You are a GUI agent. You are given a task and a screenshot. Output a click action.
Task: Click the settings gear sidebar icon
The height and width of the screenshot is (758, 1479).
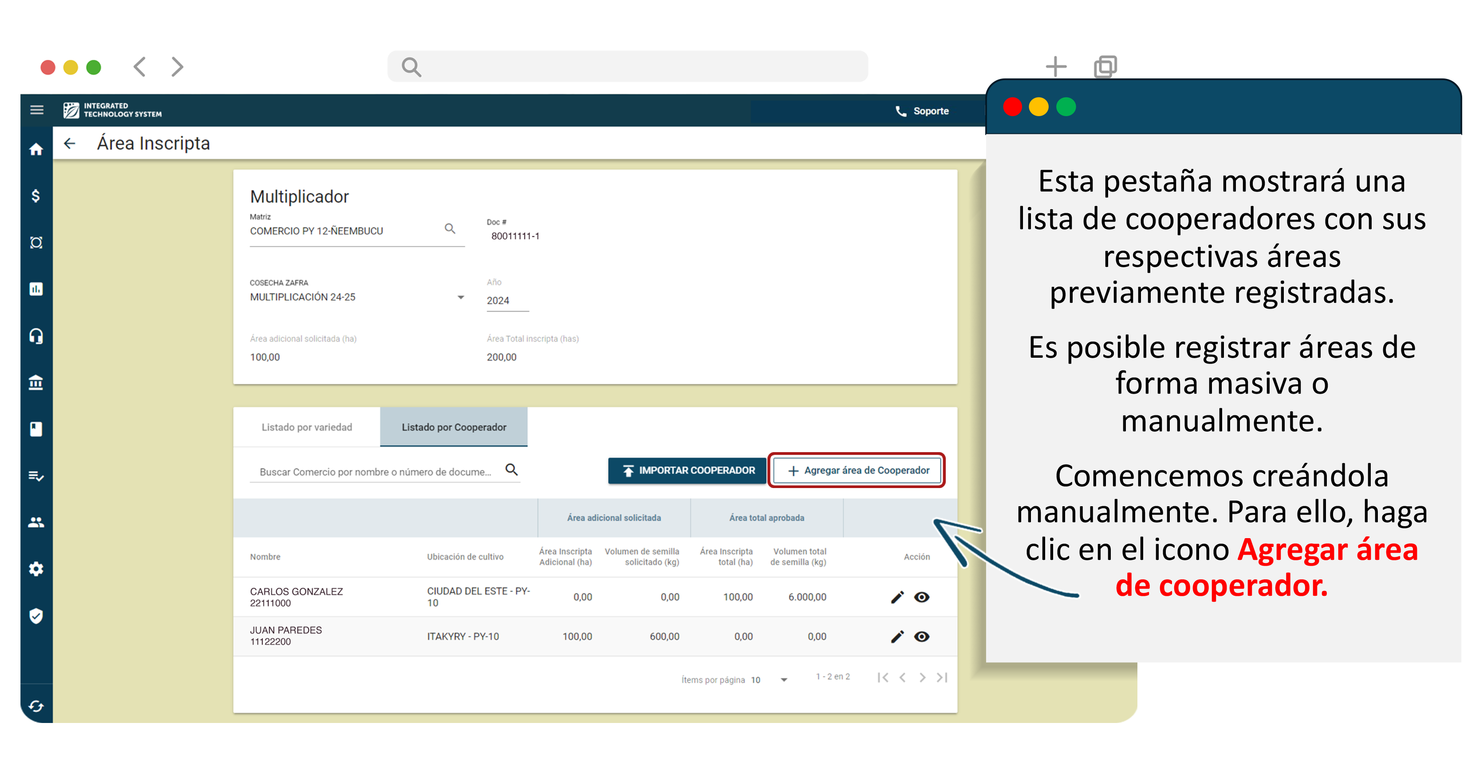[36, 569]
